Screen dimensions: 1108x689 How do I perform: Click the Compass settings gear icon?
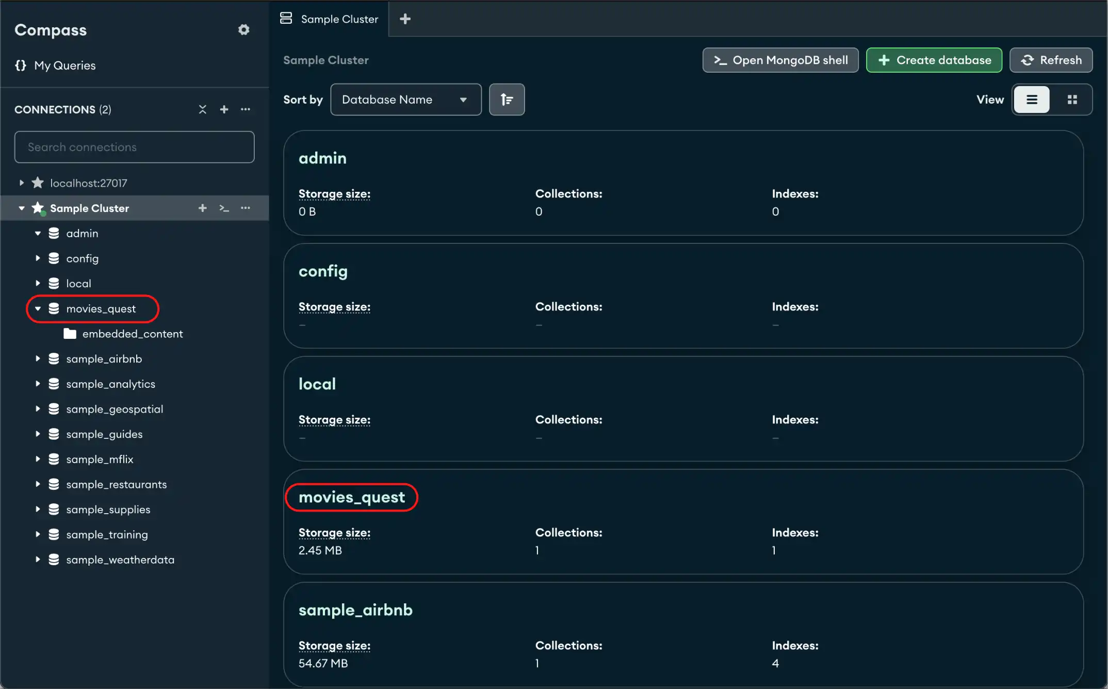pos(245,29)
